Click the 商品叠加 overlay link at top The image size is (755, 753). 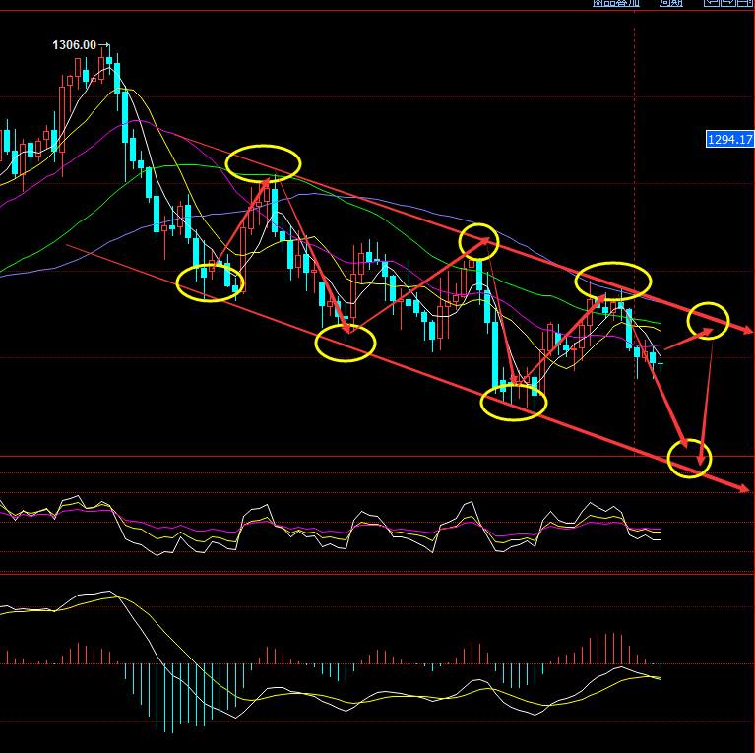point(616,3)
